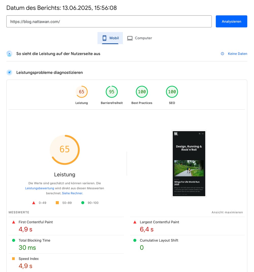Click the large Leistung heading under the gauge

pyautogui.click(x=65, y=174)
